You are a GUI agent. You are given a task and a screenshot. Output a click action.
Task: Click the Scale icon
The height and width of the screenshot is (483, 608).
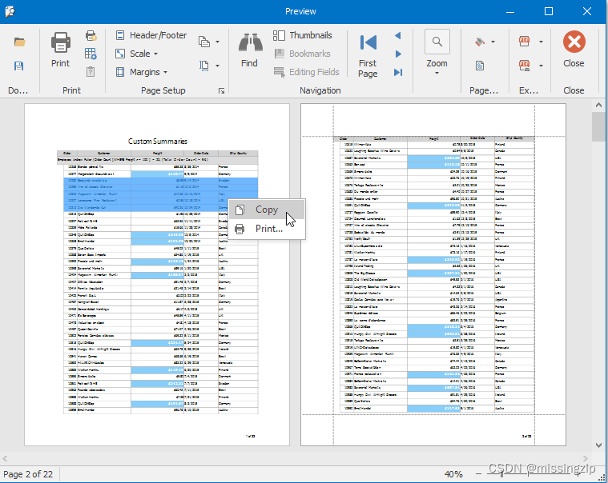tap(120, 54)
